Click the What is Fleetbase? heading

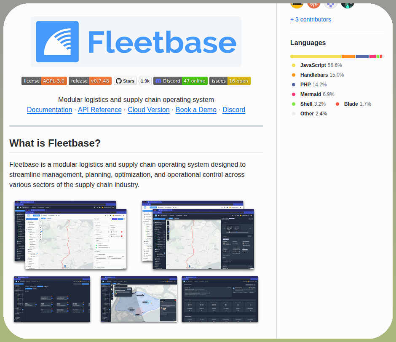point(55,143)
